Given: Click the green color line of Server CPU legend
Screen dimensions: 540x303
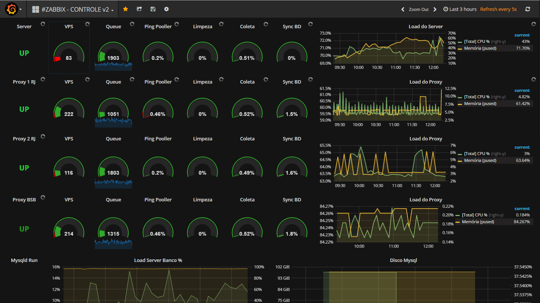Looking at the screenshot, I should click(x=460, y=41).
